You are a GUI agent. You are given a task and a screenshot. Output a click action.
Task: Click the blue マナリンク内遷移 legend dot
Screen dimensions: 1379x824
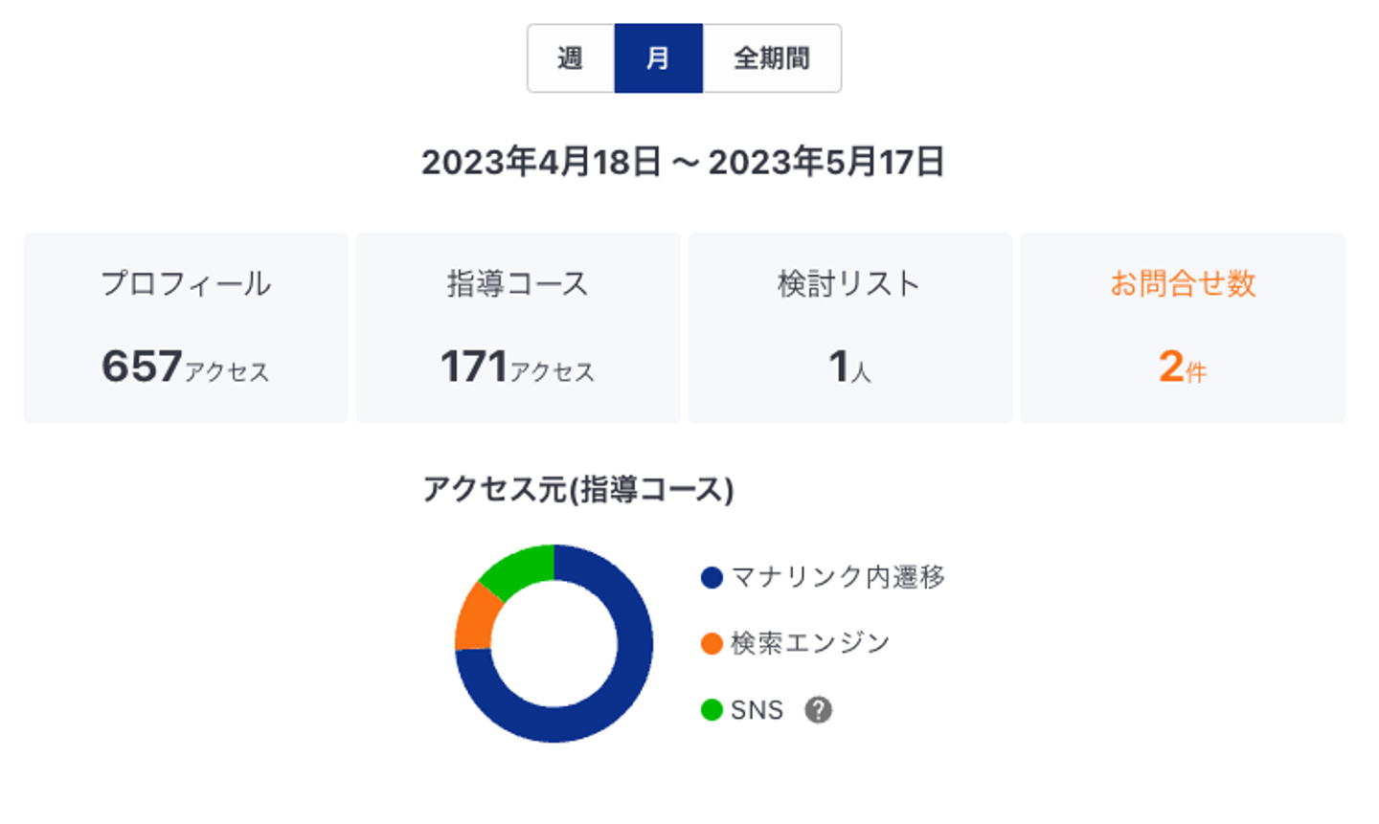point(712,577)
